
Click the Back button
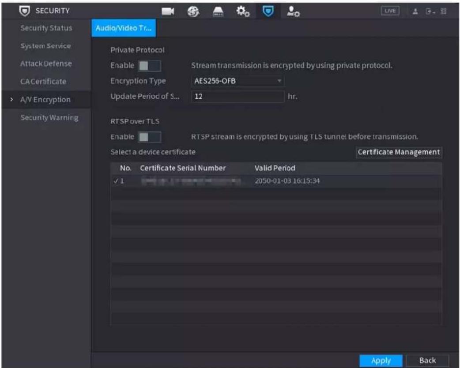427,360
